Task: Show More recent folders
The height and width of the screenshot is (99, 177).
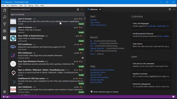Action: pos(93,54)
